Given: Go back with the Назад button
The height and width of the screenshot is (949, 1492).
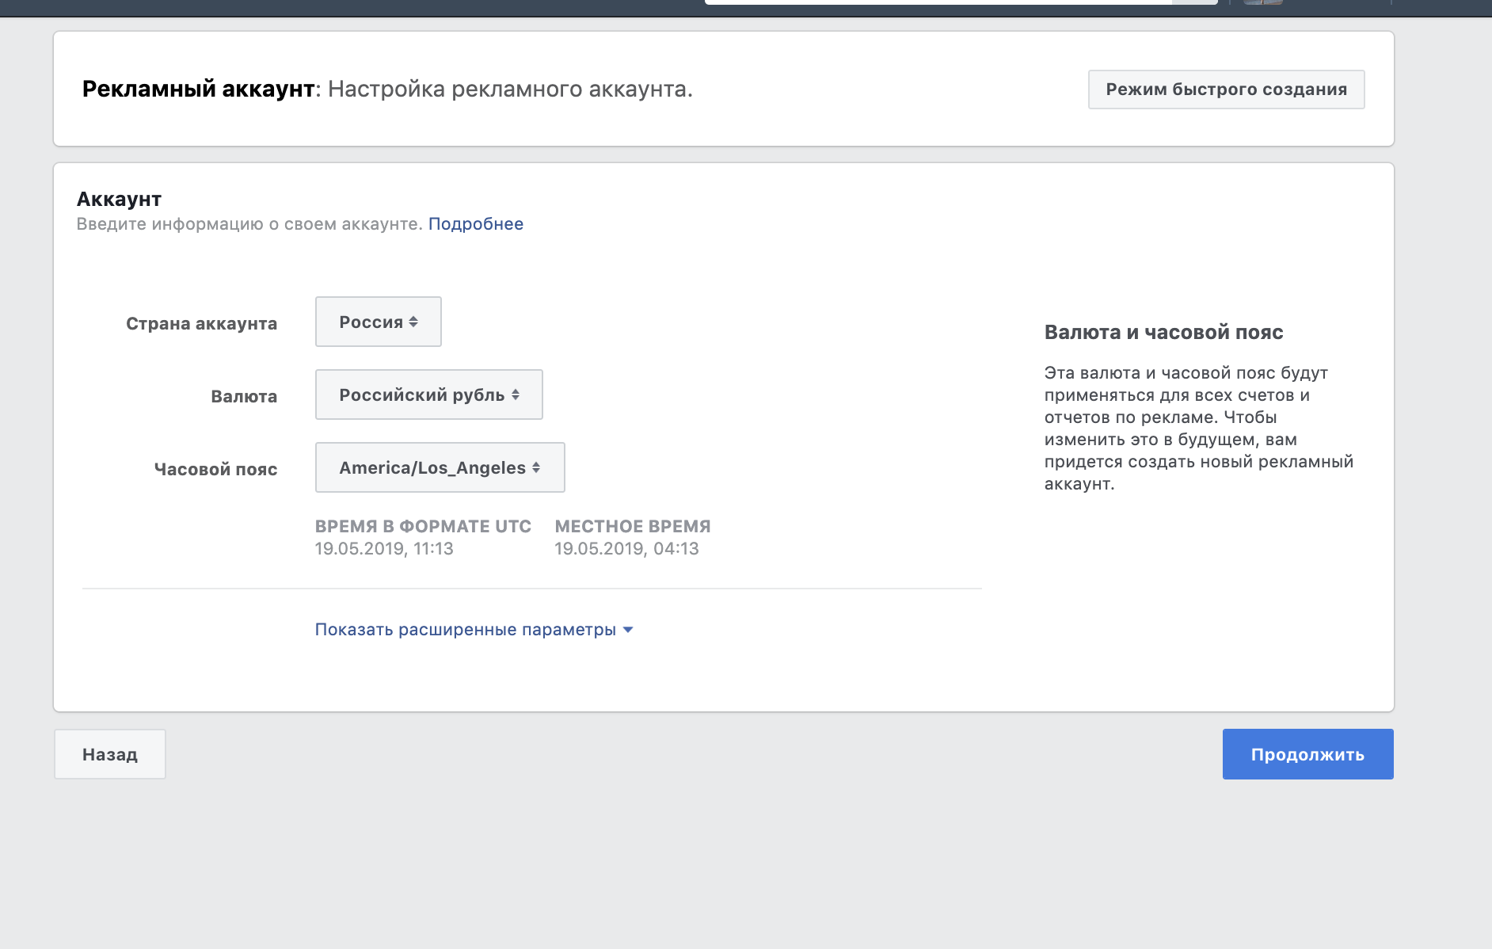Looking at the screenshot, I should coord(110,754).
